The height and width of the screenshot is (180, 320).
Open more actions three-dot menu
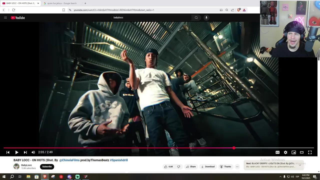click(x=237, y=166)
